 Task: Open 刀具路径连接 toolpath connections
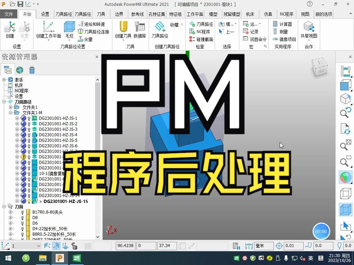click(x=93, y=32)
